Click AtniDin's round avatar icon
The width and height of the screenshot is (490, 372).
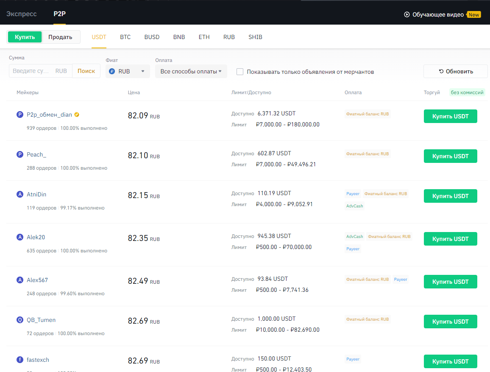point(19,194)
